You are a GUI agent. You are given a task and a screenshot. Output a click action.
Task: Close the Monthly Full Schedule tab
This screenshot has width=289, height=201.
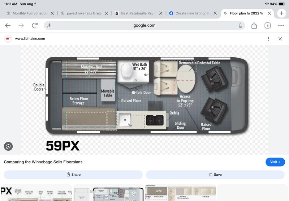(x=52, y=13)
